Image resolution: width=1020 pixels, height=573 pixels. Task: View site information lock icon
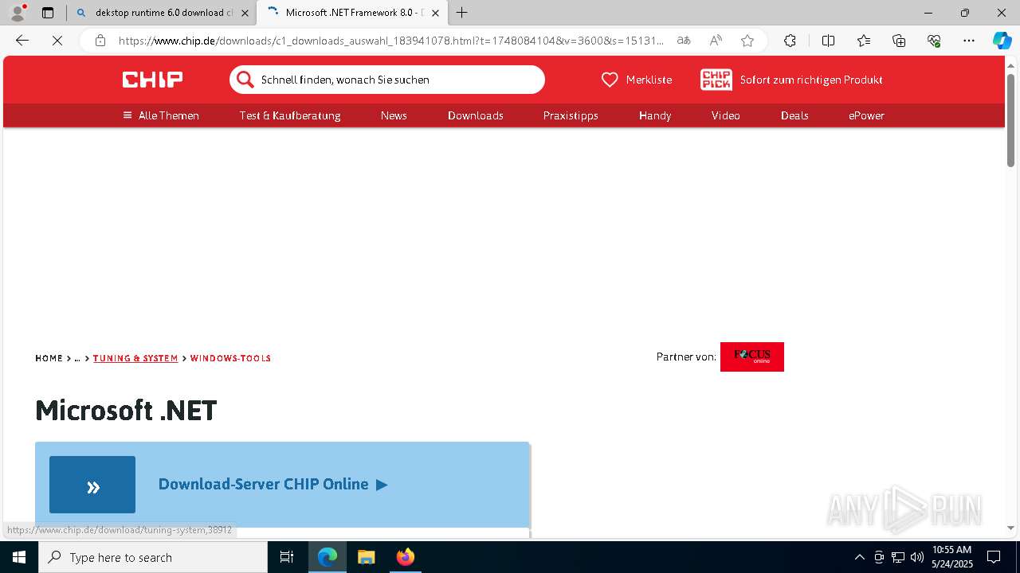click(x=100, y=41)
